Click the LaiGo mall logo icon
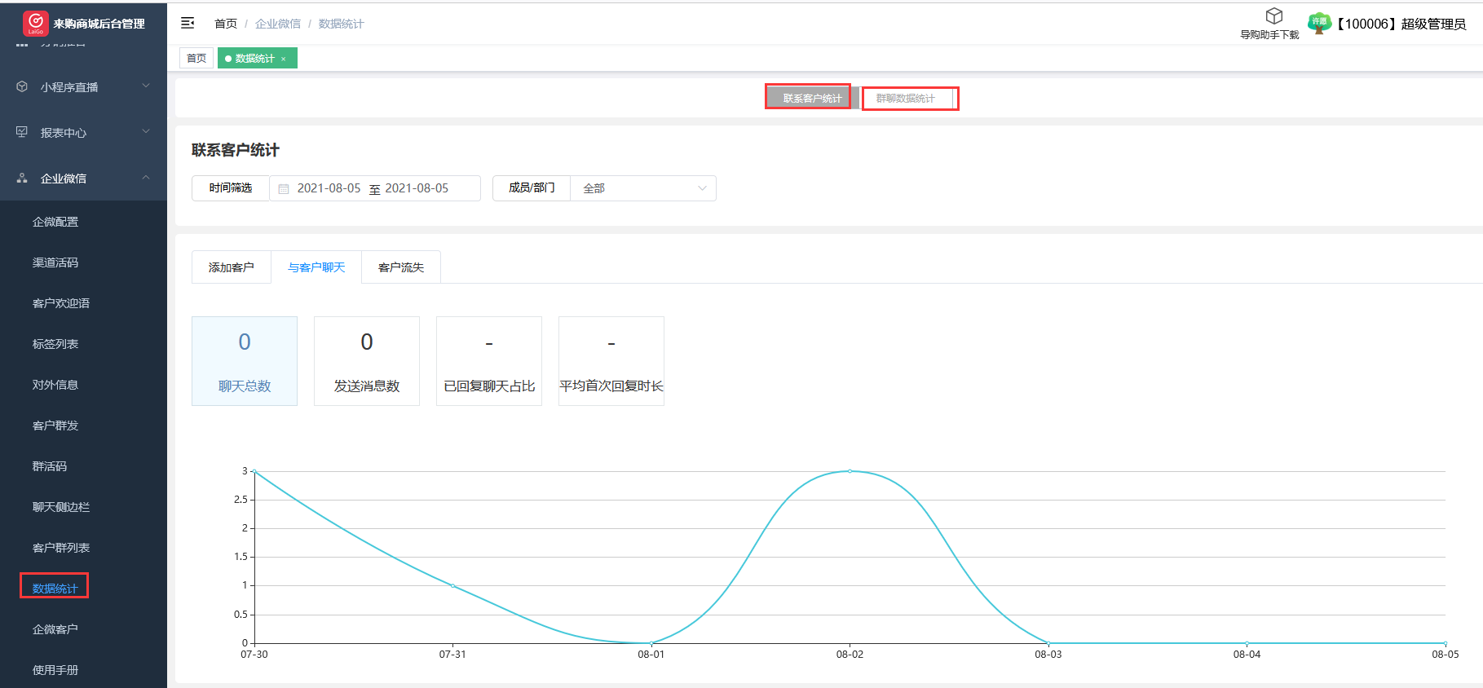Screen dimensions: 1483x688 (35, 24)
